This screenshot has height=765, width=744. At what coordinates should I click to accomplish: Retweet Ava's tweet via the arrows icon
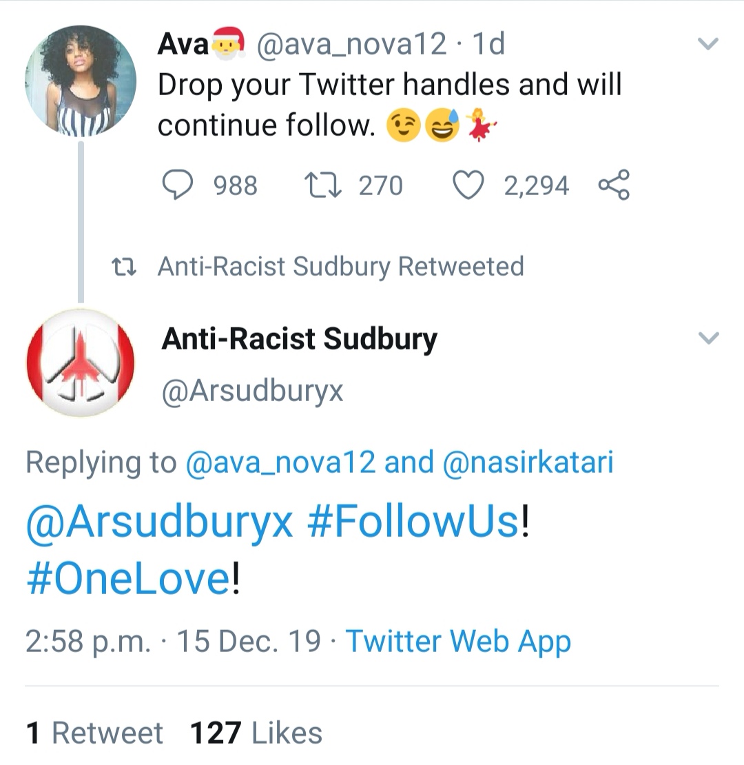point(322,185)
